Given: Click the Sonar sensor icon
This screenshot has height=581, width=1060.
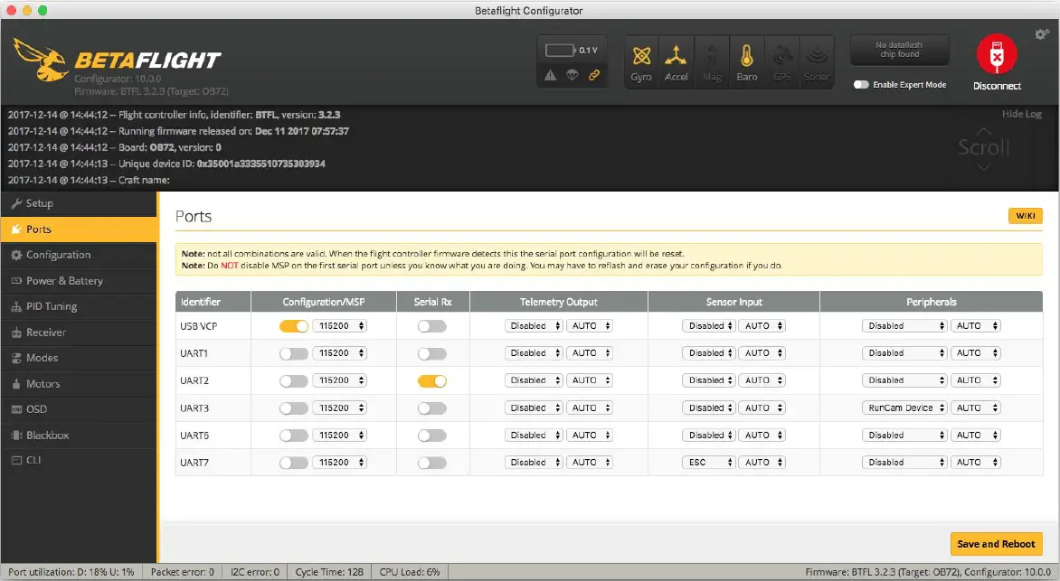Looking at the screenshot, I should (x=817, y=55).
